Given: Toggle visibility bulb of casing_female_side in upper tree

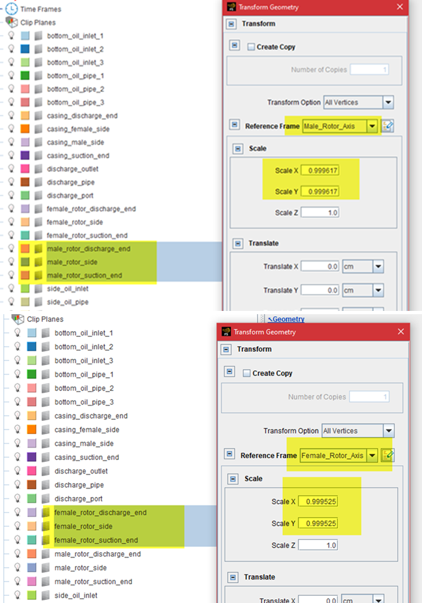Looking at the screenshot, I should [x=12, y=128].
